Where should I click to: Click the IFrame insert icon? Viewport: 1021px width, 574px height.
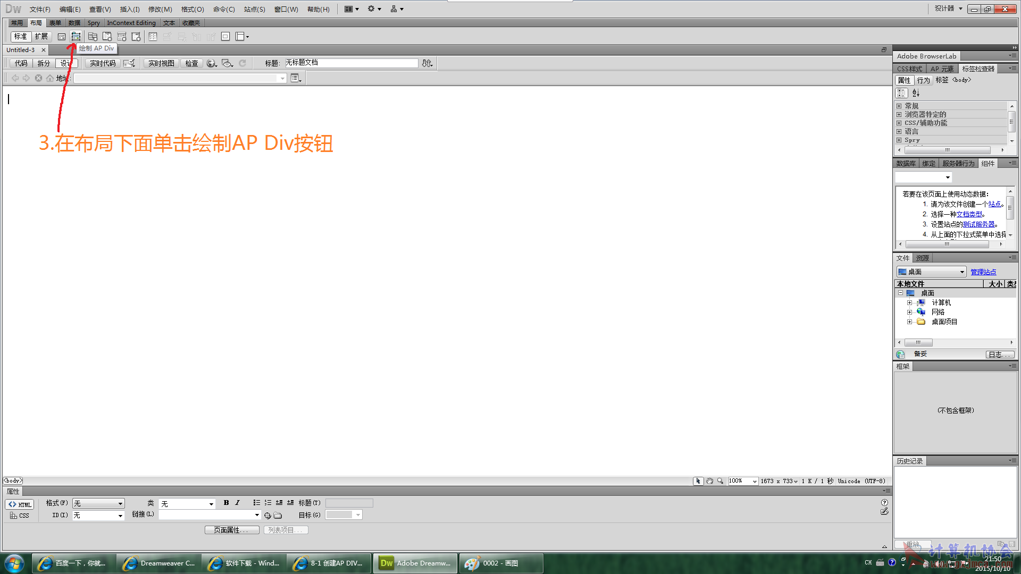click(x=225, y=37)
